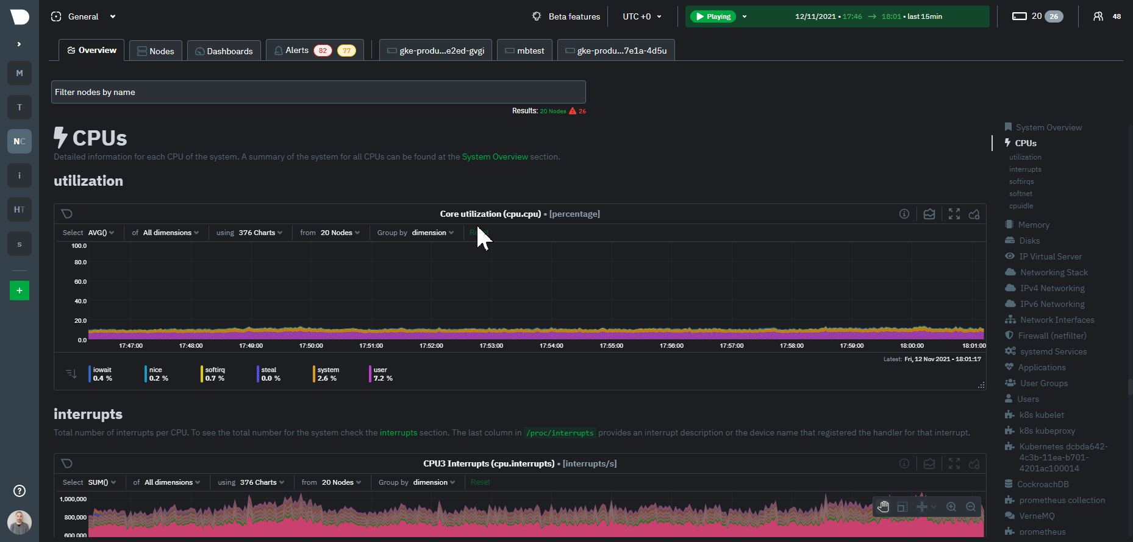1133x542 pixels.
Task: Click the 26 alerts badge in top bar
Action: 1054,16
